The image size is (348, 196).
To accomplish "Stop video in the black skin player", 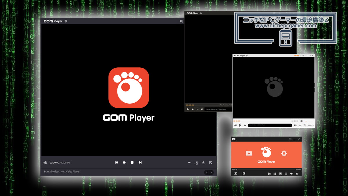I will tap(193, 109).
